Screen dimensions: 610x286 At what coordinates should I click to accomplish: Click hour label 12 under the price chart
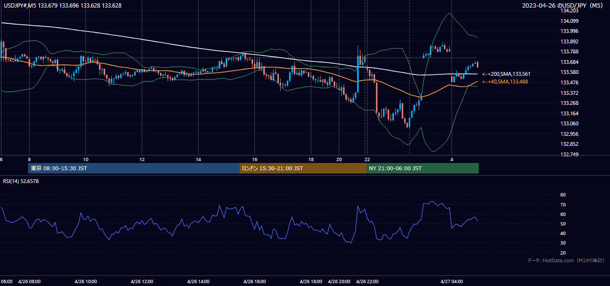142,159
